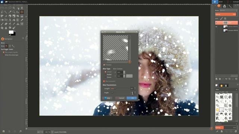Click the Help button in Motion Blur
The width and height of the screenshot is (239, 134).
point(108,98)
